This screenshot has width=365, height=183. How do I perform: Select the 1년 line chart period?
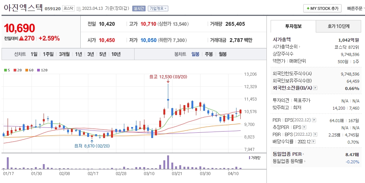(x=78, y=54)
